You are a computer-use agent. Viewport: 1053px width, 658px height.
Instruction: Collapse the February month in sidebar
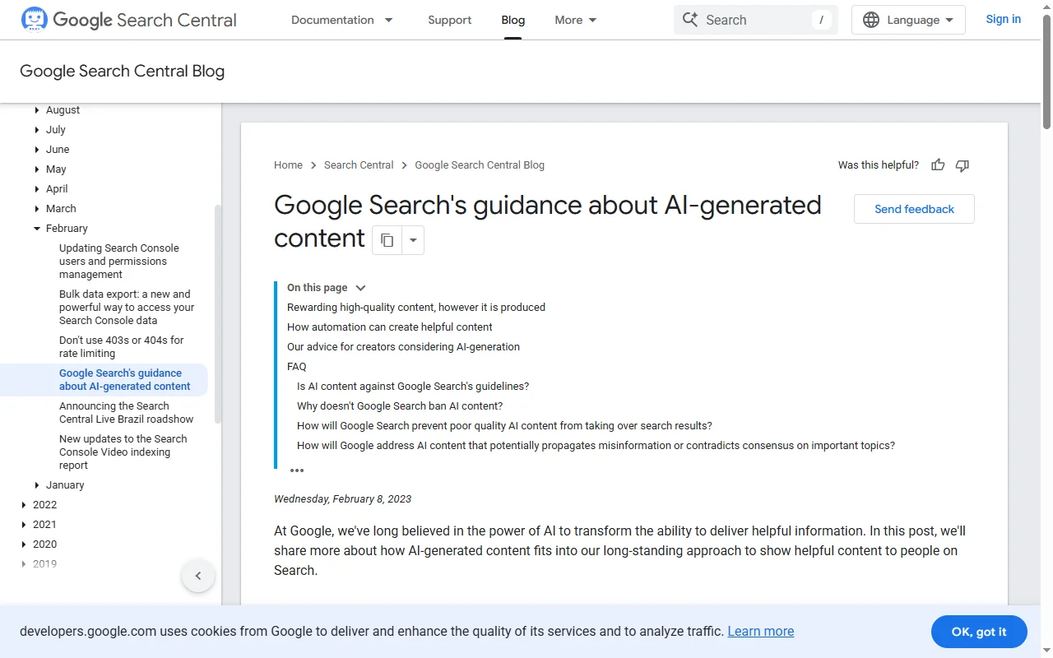pos(37,229)
